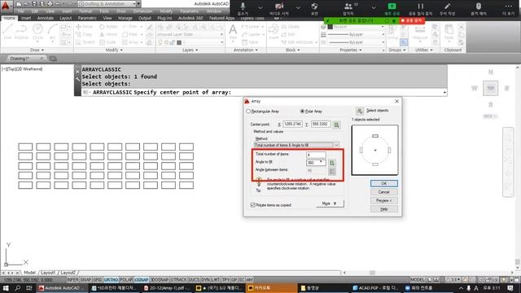Expand the Properties panel dropdown

click(x=351, y=50)
